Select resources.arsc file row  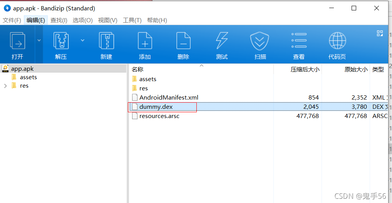tap(258, 116)
